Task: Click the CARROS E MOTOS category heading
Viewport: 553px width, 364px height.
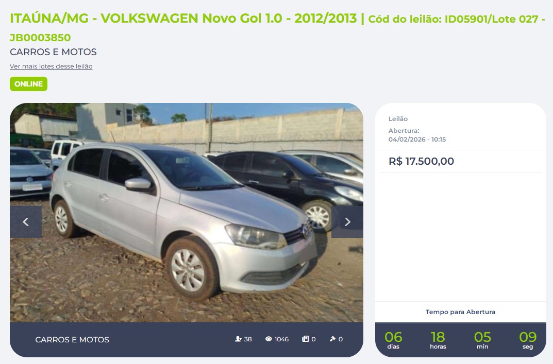Action: click(53, 52)
